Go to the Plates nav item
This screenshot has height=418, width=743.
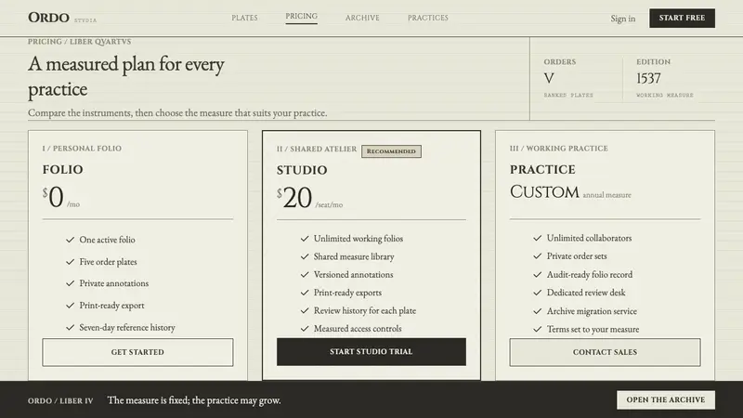pyautogui.click(x=244, y=18)
